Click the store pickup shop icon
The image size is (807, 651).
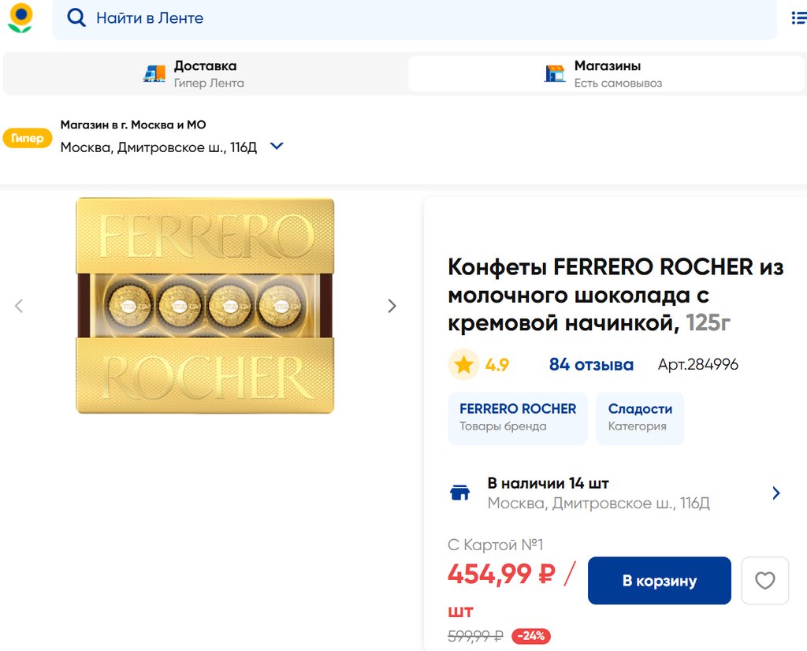pyautogui.click(x=555, y=74)
